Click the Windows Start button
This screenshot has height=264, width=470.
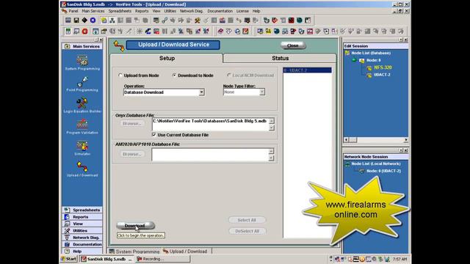tap(69, 259)
